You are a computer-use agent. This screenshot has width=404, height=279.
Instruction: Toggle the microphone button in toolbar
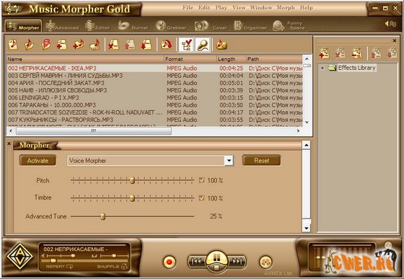(203, 45)
